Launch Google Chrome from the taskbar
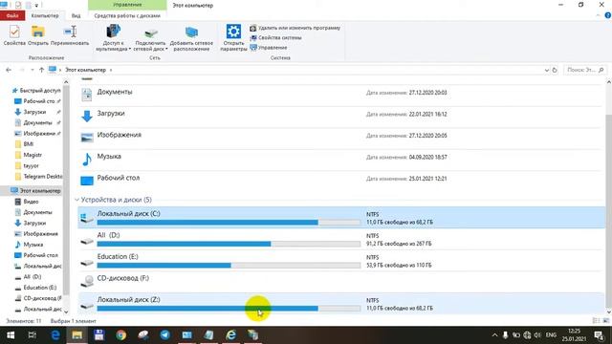 tap(121, 335)
